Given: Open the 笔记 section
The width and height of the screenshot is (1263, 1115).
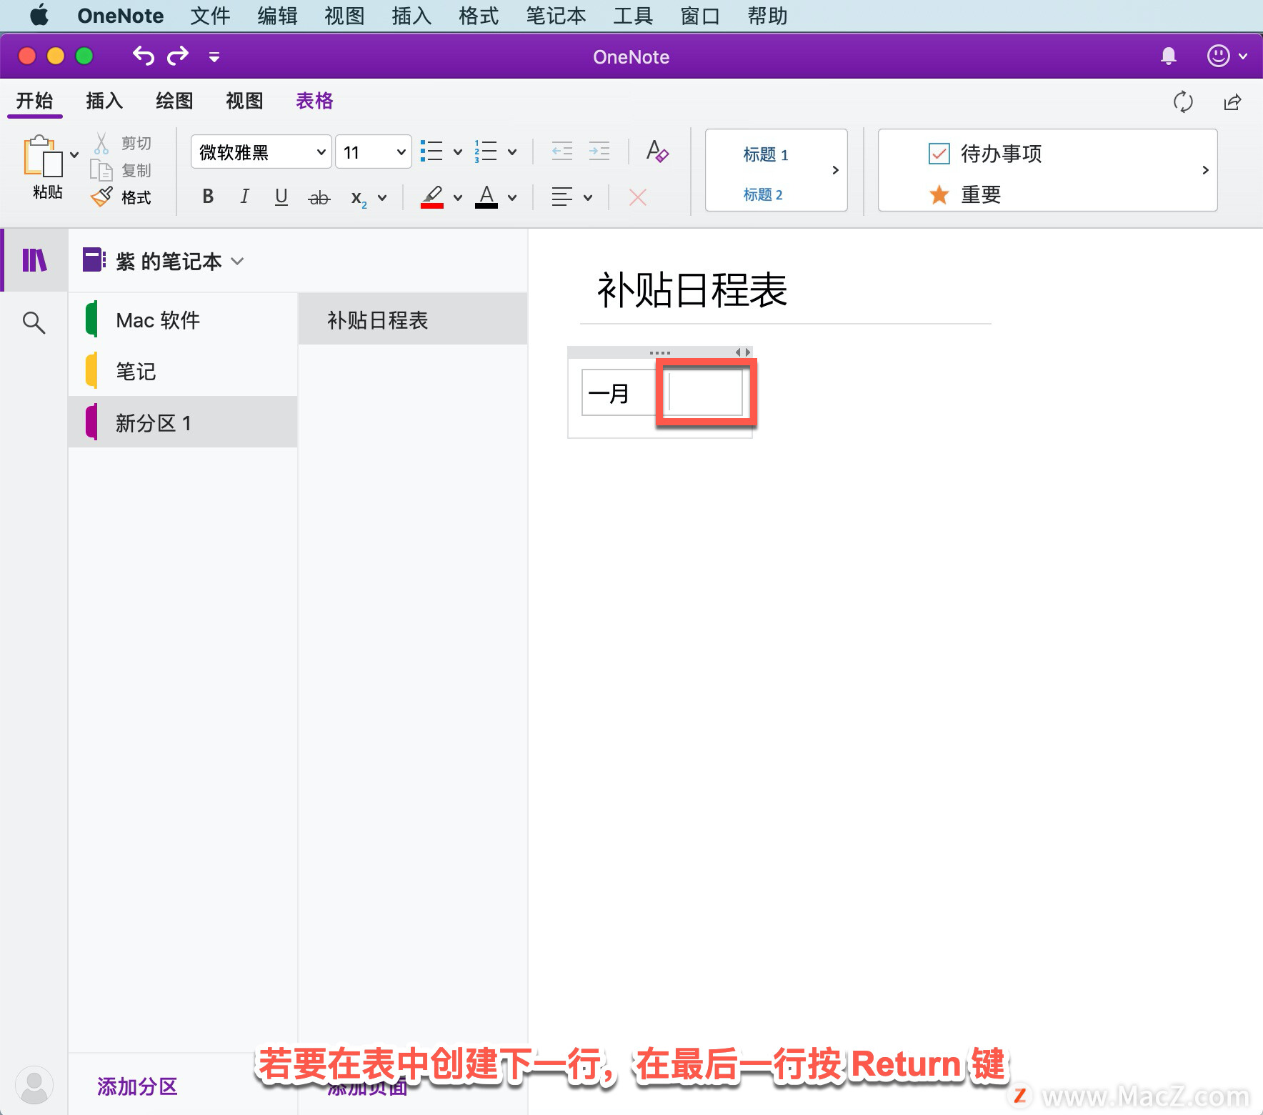Looking at the screenshot, I should (183, 371).
